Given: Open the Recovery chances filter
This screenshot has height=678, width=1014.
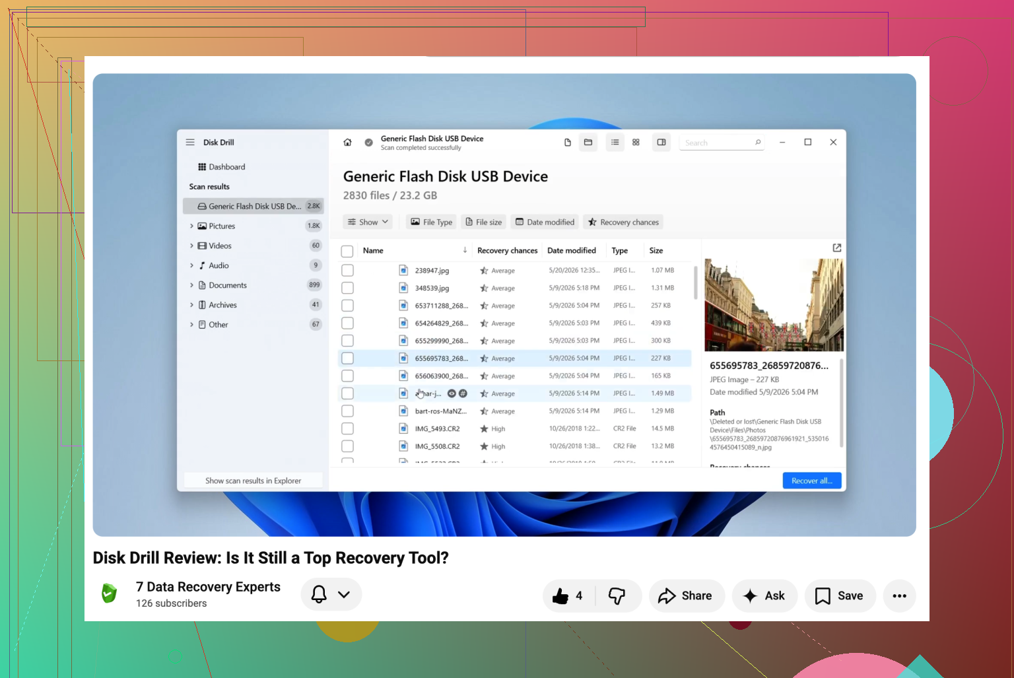Looking at the screenshot, I should (623, 222).
